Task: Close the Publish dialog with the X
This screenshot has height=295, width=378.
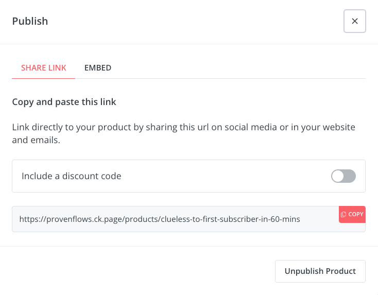Action: [x=355, y=21]
